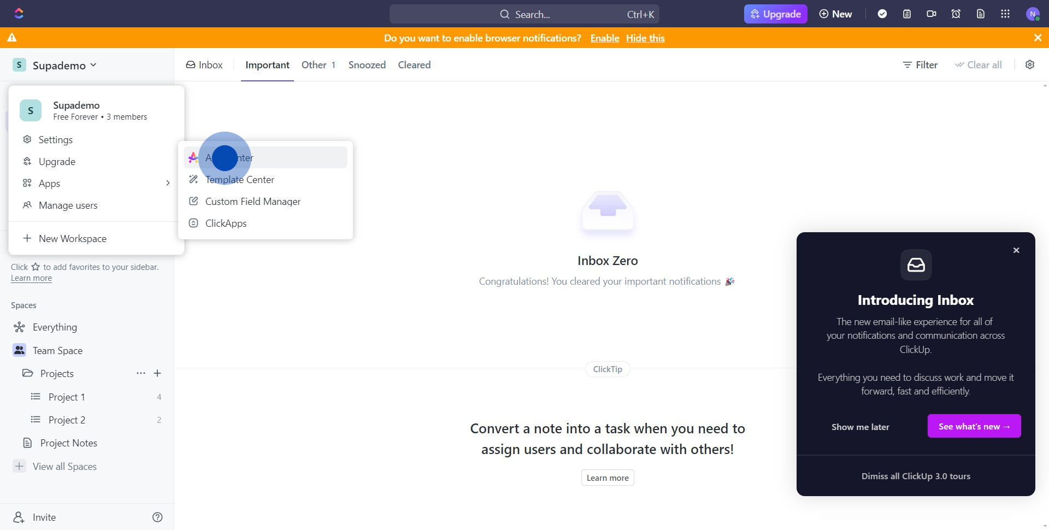This screenshot has height=530, width=1049.
Task: Select Custom Field Manager menu item
Action: pyautogui.click(x=252, y=202)
